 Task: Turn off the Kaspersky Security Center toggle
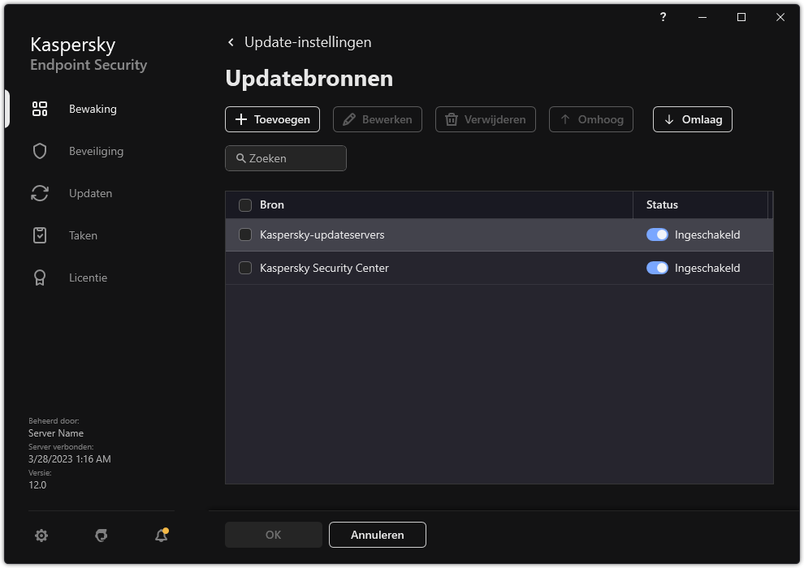coord(657,268)
